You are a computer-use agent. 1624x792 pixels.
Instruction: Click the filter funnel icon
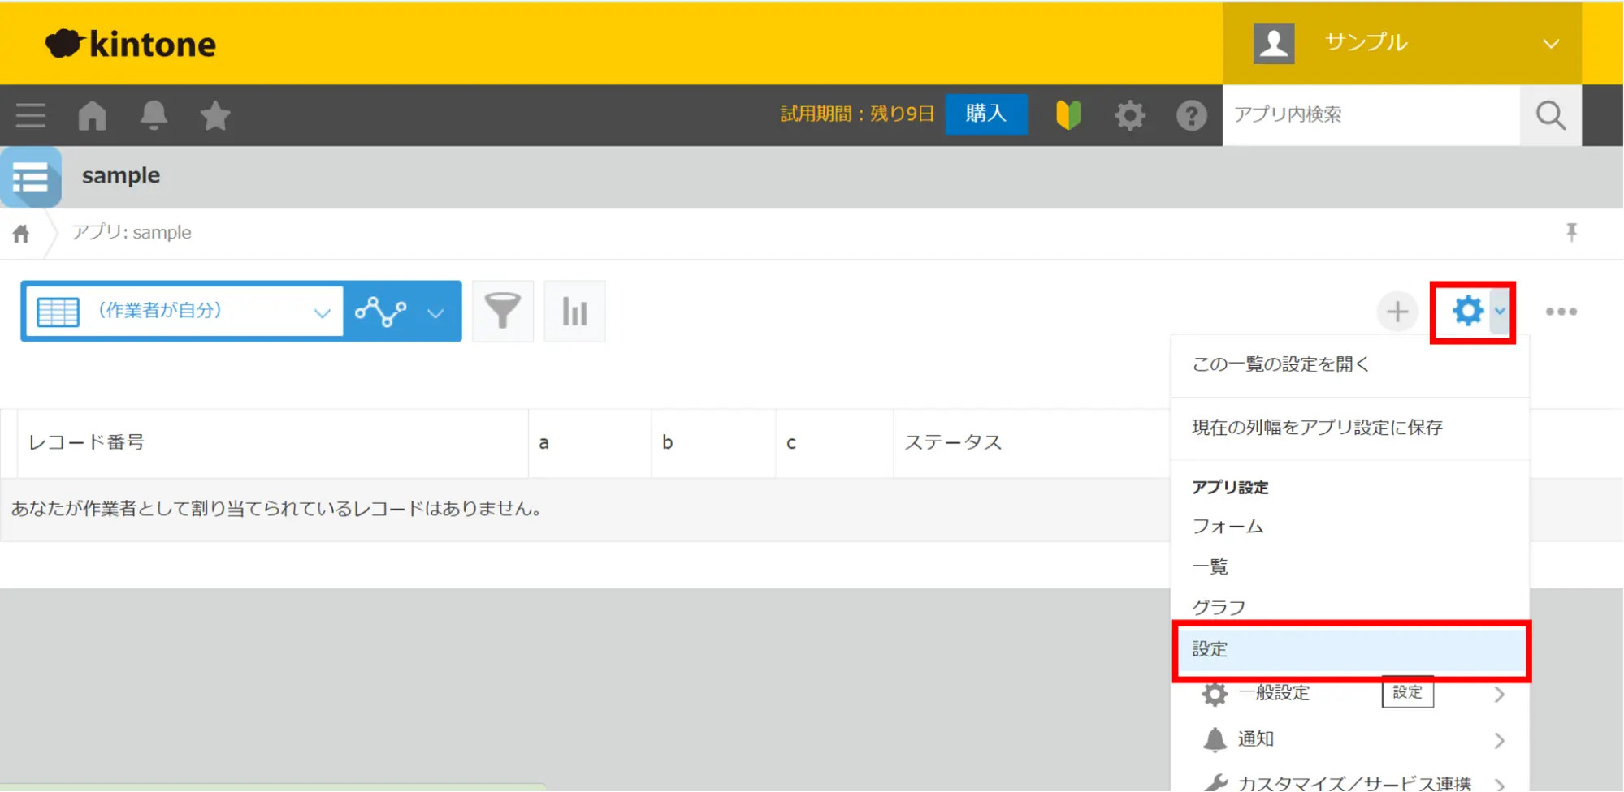502,312
